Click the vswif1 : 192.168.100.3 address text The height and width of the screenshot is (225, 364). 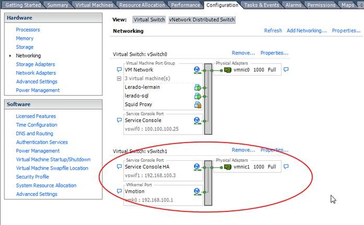(x=150, y=175)
